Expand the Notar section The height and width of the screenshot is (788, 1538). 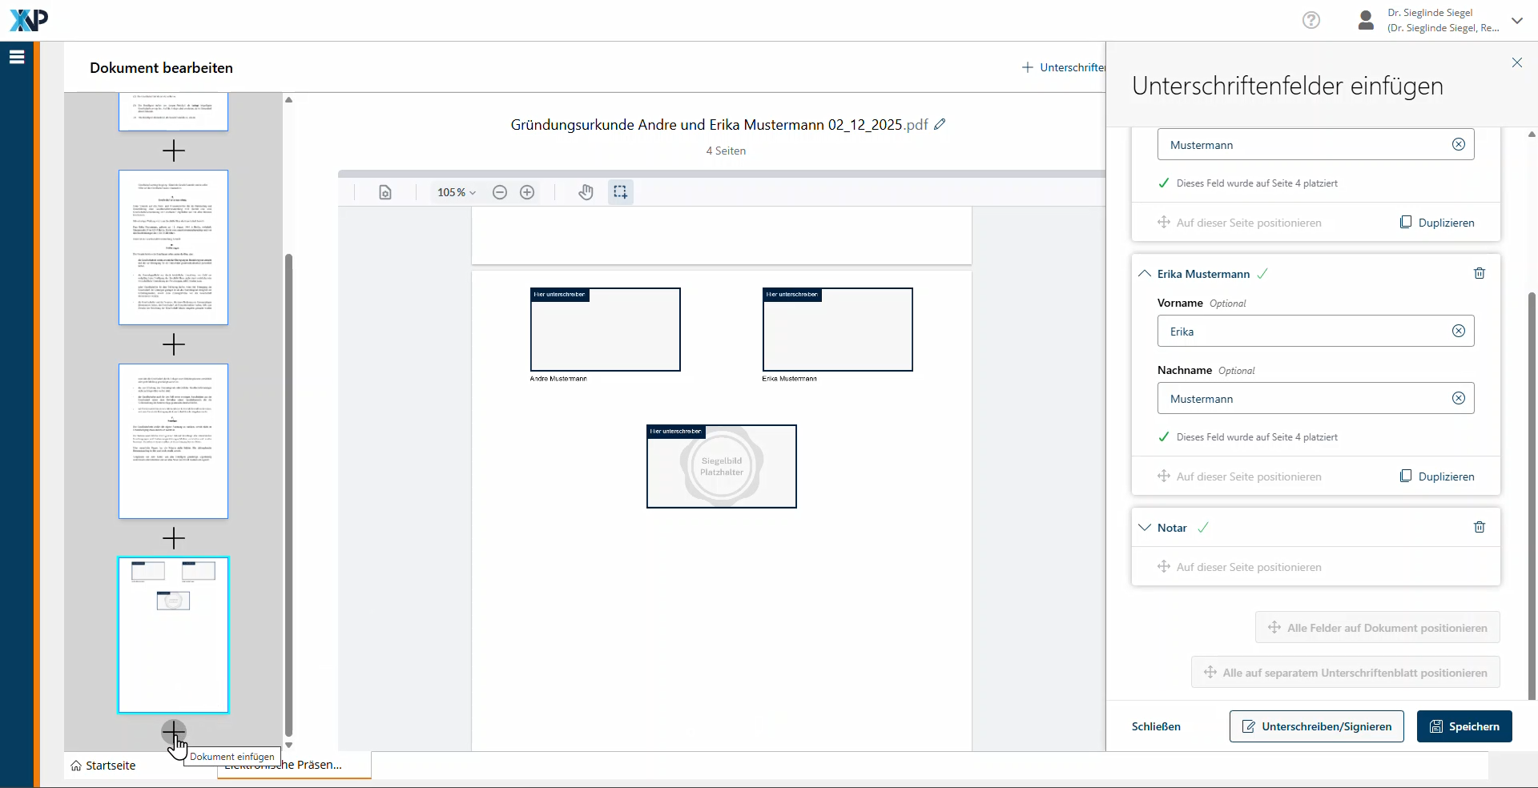point(1145,528)
